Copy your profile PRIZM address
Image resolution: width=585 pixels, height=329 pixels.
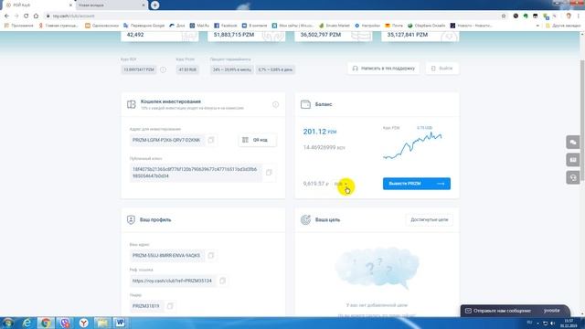pos(211,256)
